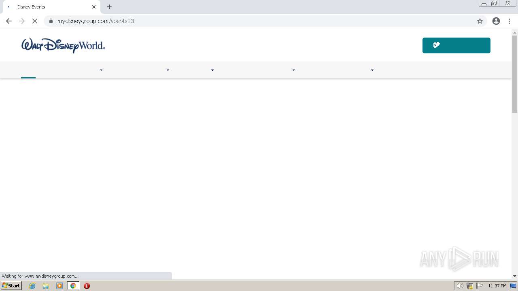Open Action Center flag icon
The width and height of the screenshot is (518, 291).
[480, 286]
